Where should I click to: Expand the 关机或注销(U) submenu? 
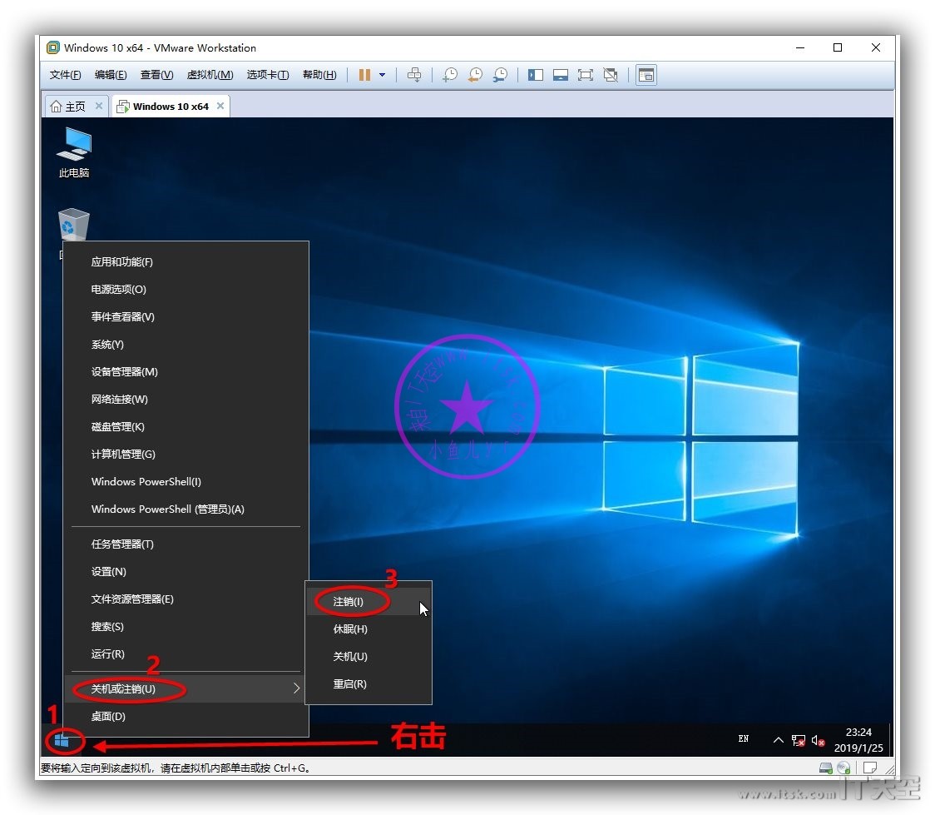(x=186, y=688)
